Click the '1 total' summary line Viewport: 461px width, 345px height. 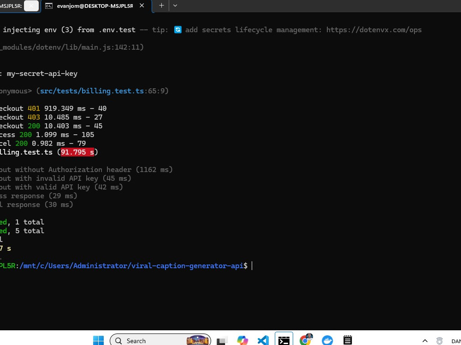[x=30, y=222]
